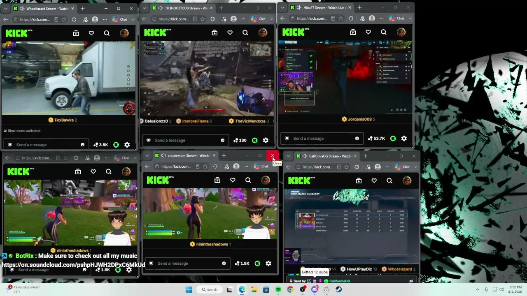The height and width of the screenshot is (296, 527).
Task: Open Kick profile avatar in CaliforniaOG window
Action: click(407, 180)
